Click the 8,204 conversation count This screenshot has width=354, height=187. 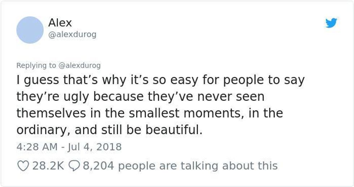click(98, 166)
